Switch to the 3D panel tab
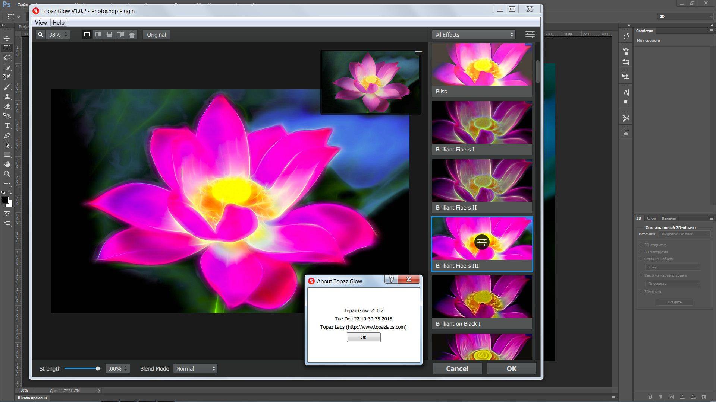The width and height of the screenshot is (716, 402). point(638,218)
